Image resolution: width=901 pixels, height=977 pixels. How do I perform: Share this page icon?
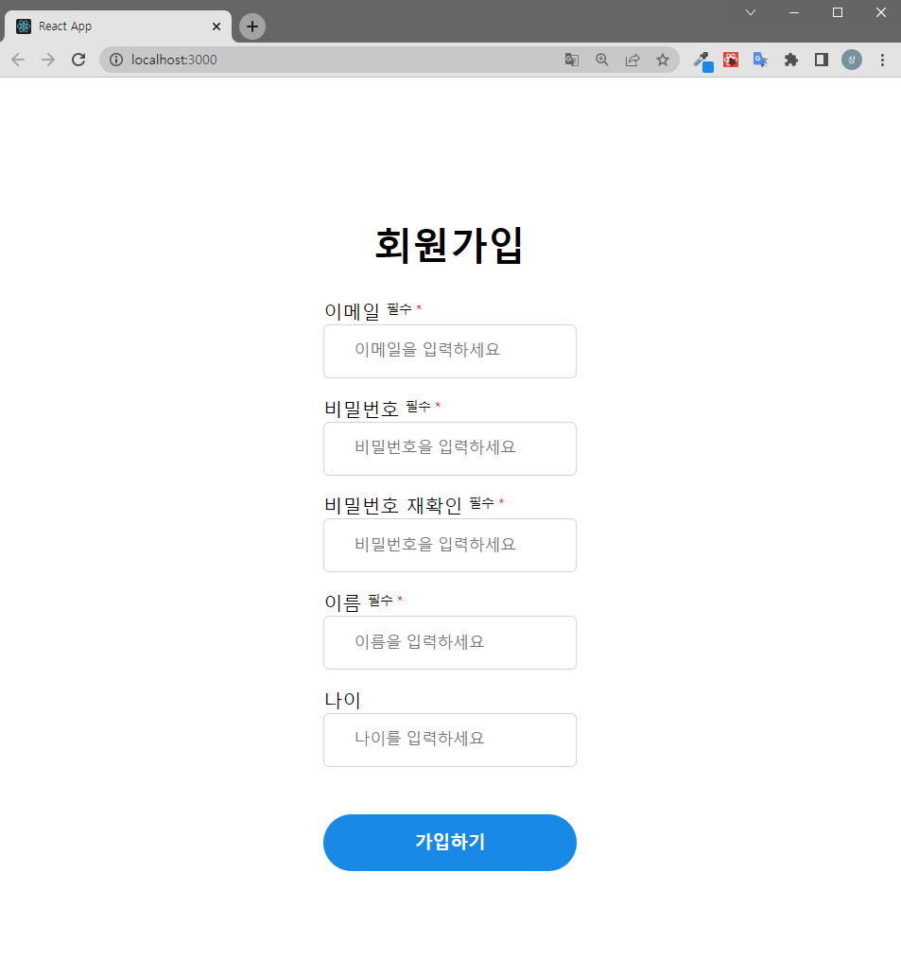point(632,60)
